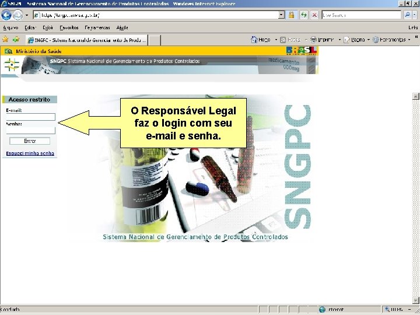Click the Senha password field

[x=30, y=131]
